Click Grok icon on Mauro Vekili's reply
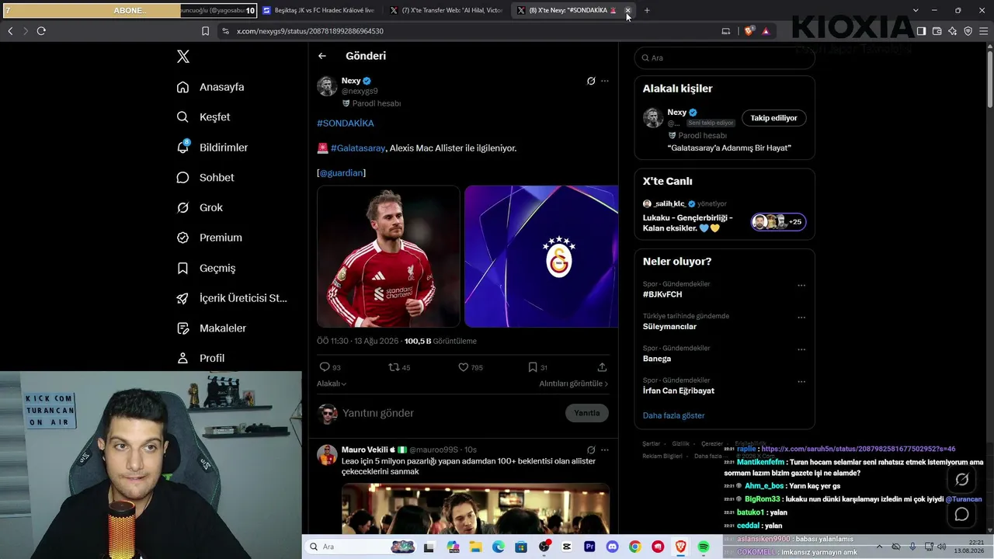 591,450
